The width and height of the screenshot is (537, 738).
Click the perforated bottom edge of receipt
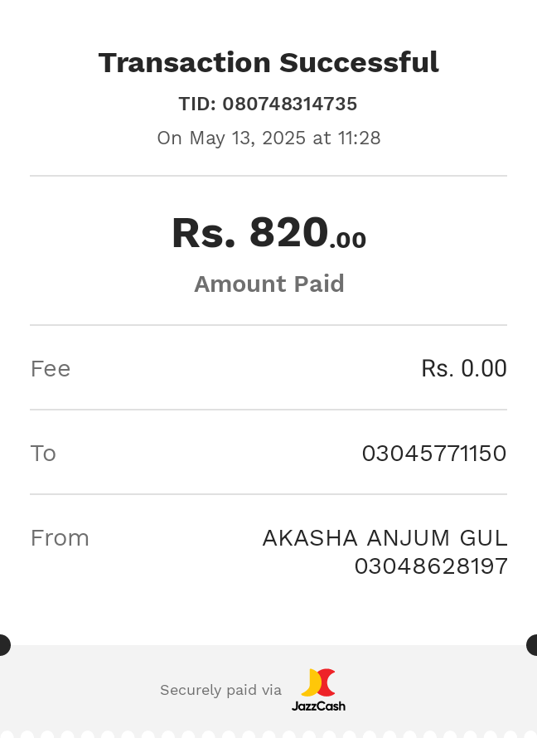tap(268, 734)
